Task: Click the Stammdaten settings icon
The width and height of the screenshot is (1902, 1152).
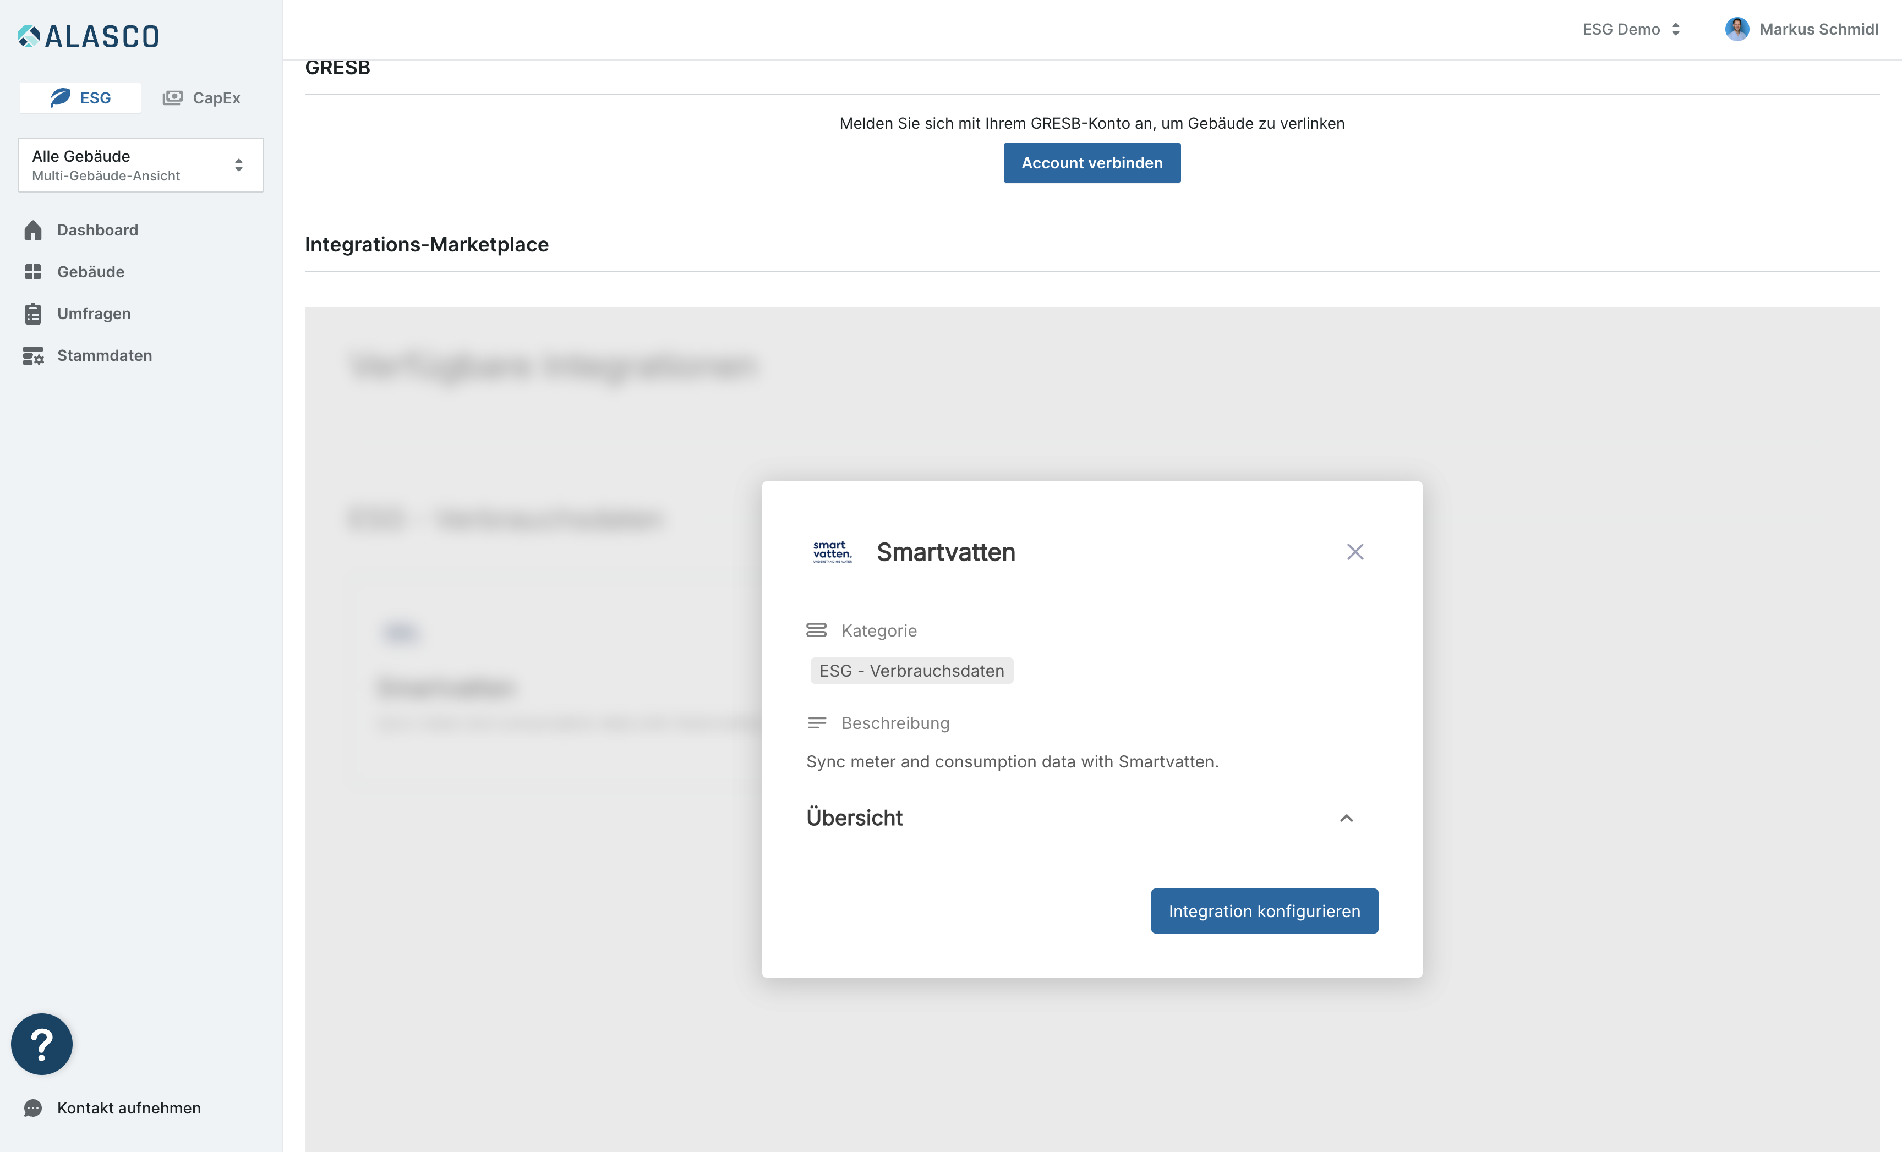Action: tap(33, 356)
